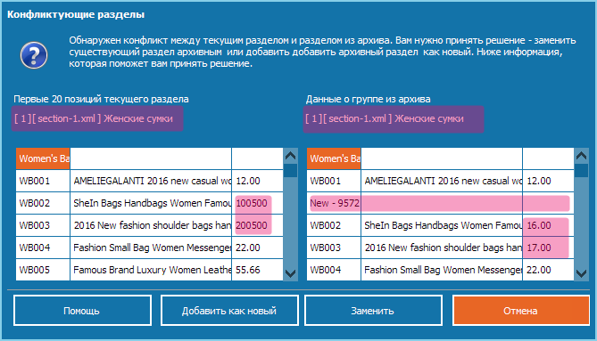Select WB002 cell in left table

click(x=43, y=203)
